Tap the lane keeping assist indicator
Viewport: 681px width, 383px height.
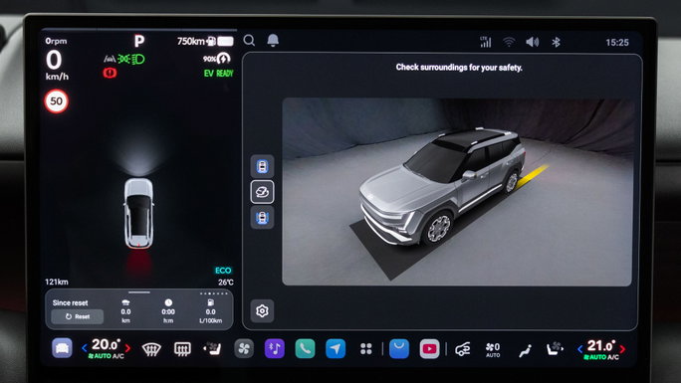pyautogui.click(x=110, y=59)
